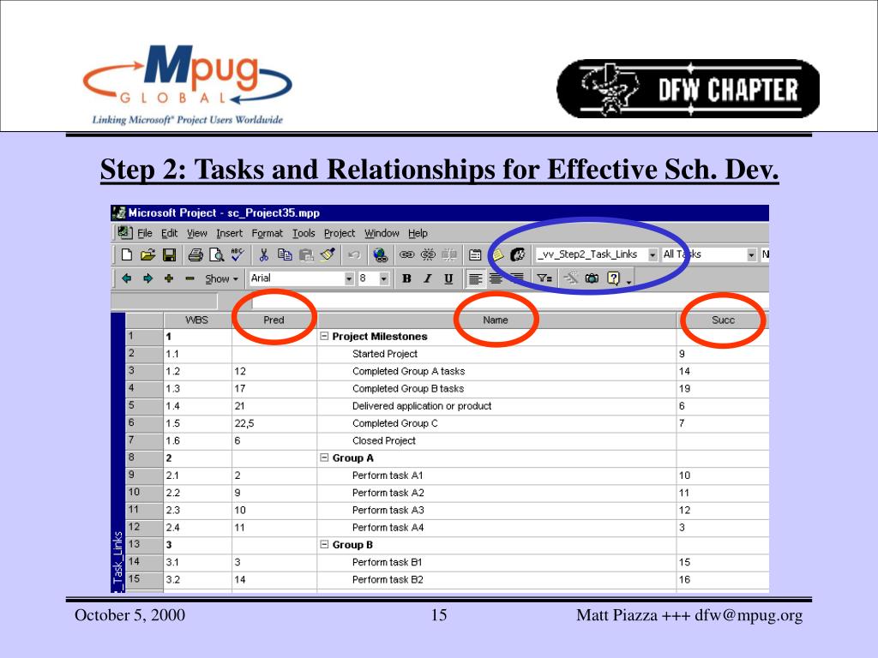Click the New file icon
Screen dimensions: 878x658
127,255
